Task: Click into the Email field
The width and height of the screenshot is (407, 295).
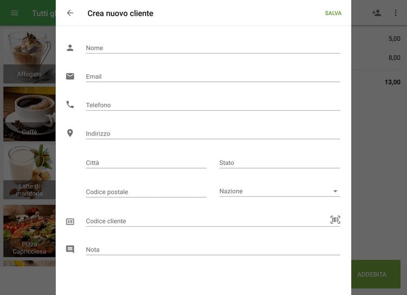Action: [213, 77]
